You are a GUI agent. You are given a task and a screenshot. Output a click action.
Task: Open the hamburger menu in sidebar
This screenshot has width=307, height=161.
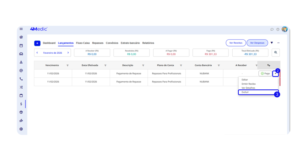tap(21, 29)
